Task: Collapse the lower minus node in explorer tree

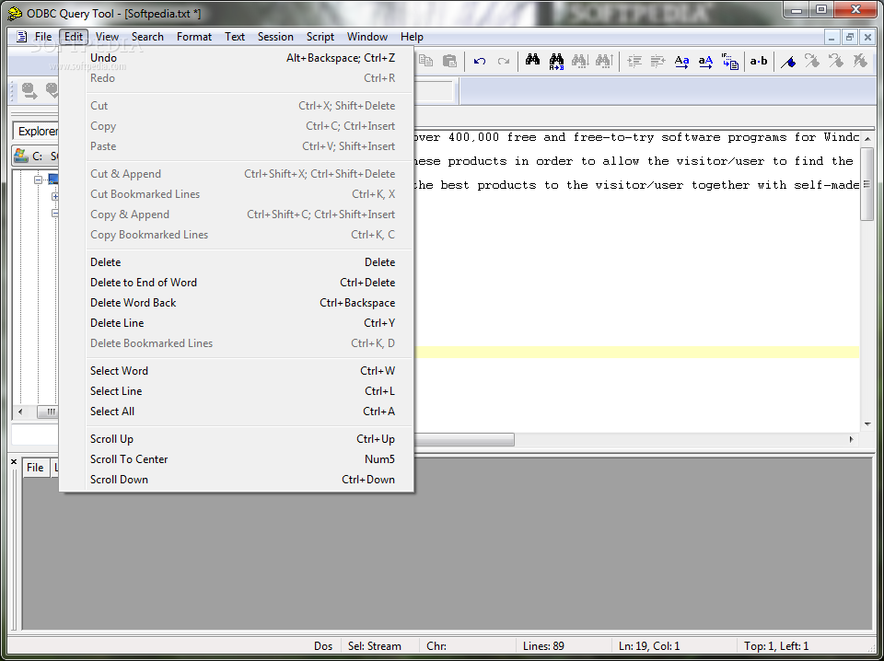Action: pos(55,214)
